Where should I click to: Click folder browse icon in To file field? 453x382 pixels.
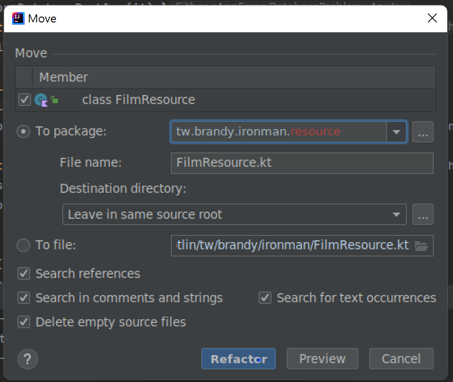coord(421,245)
